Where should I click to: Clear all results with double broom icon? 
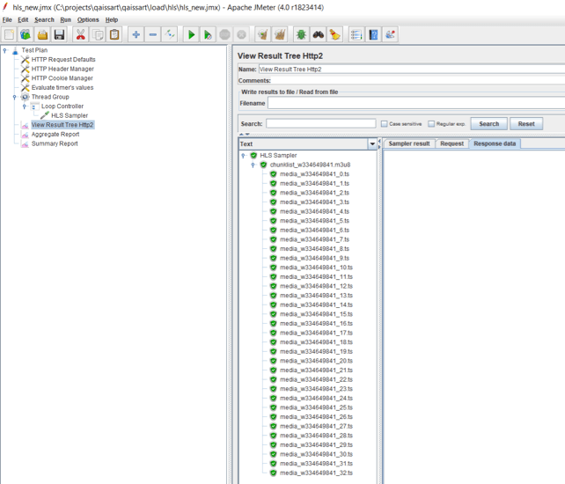(x=280, y=35)
